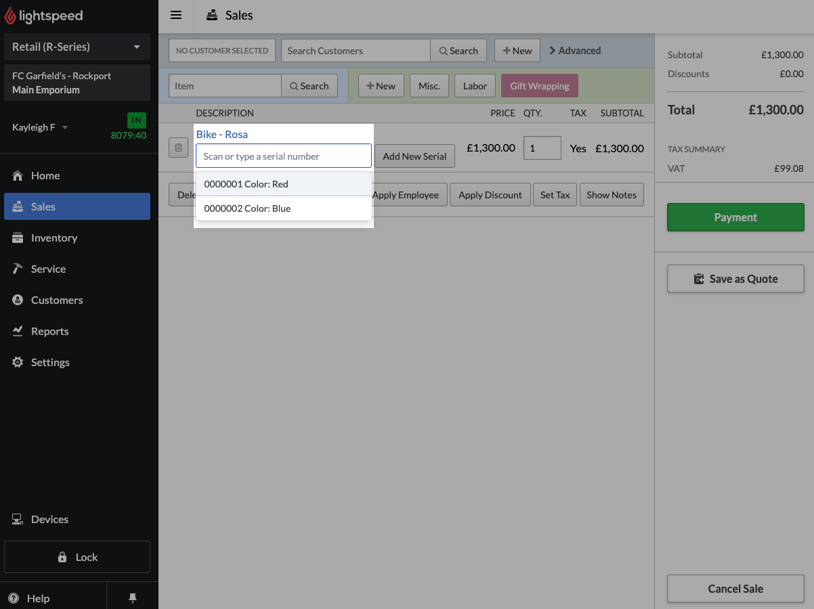Select serial 0000002 Color: Blue
The image size is (814, 609).
tap(284, 208)
